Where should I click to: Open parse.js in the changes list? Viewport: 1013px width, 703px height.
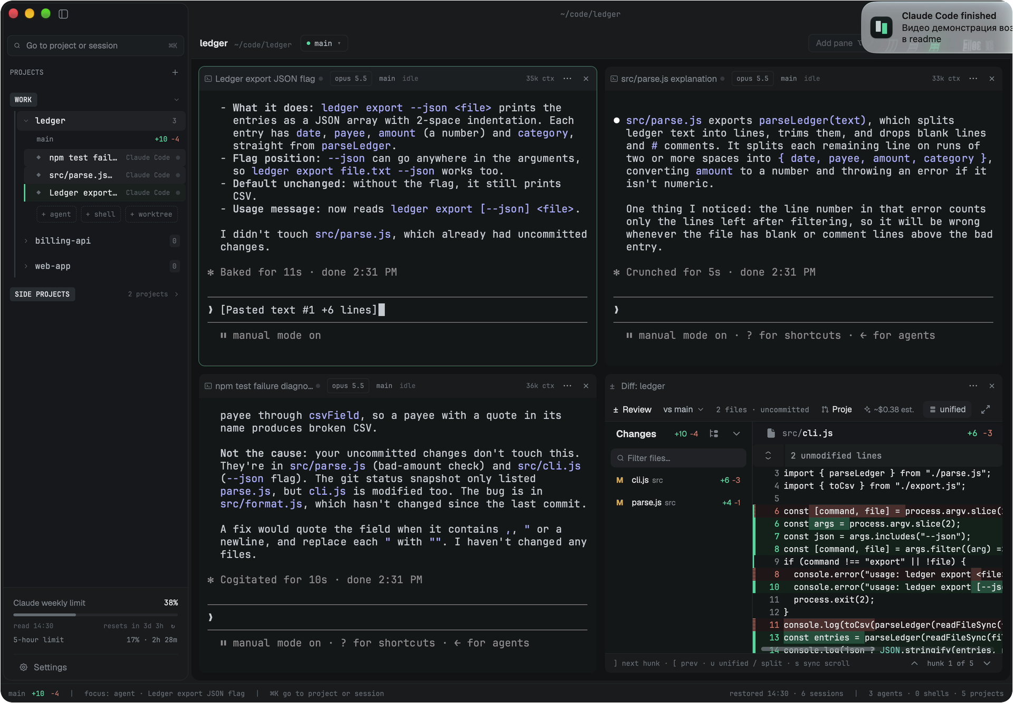click(678, 503)
